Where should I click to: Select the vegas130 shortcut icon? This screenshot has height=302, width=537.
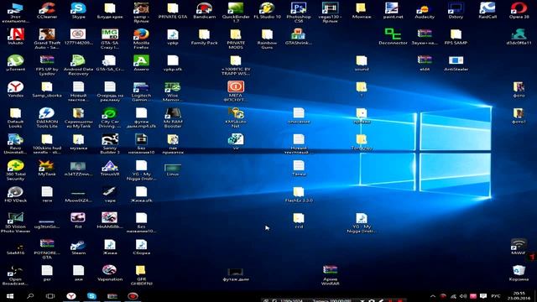coord(330,13)
